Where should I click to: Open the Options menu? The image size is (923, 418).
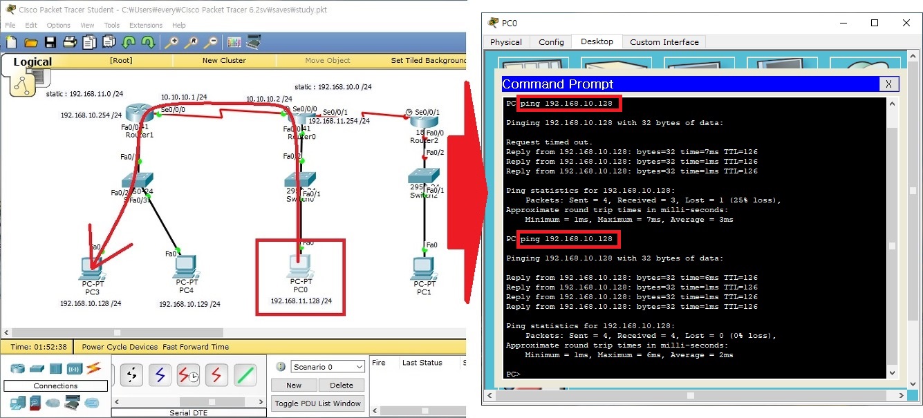59,25
